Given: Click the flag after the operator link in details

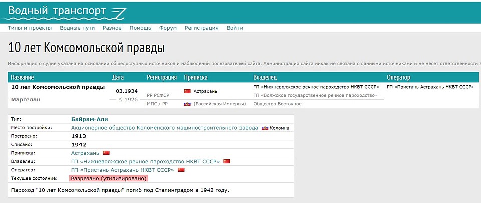Looking at the screenshot, I should click(x=181, y=170).
